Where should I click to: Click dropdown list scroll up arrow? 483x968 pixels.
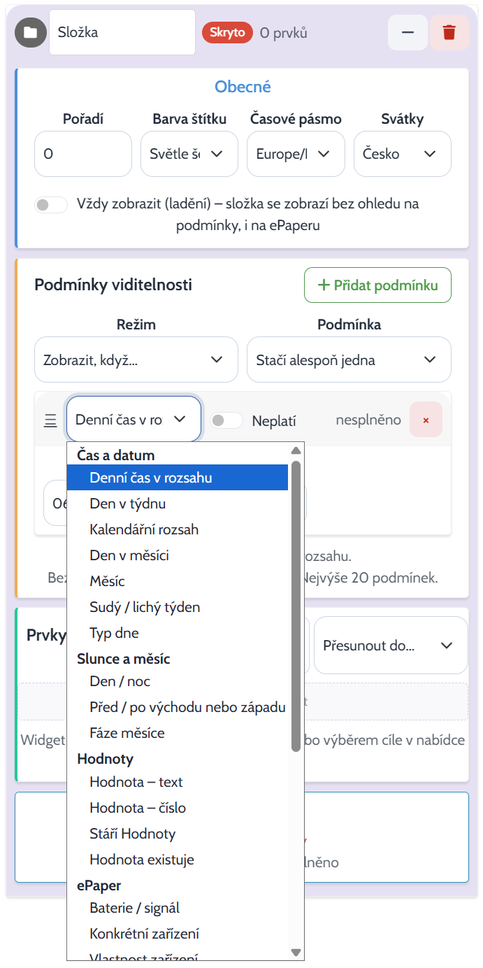296,450
